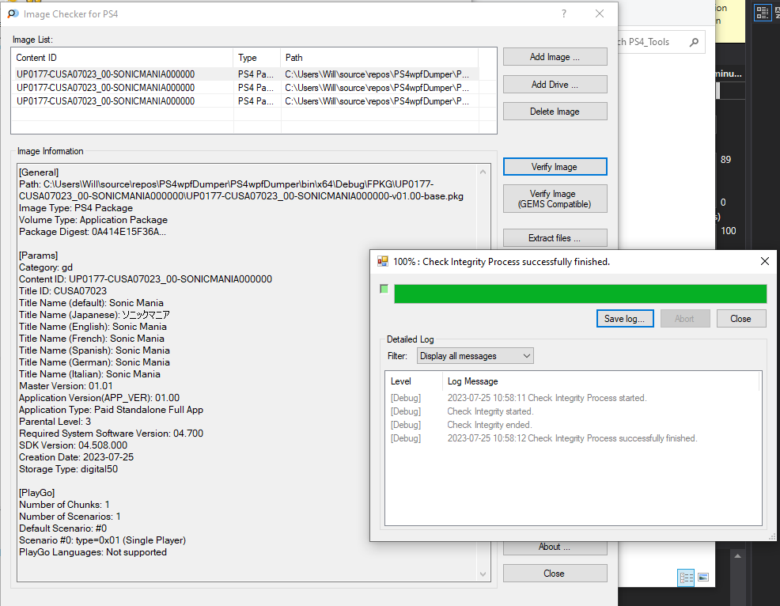Click the search magnifier in PS4_Tools window
This screenshot has height=606, width=780.
(x=694, y=42)
